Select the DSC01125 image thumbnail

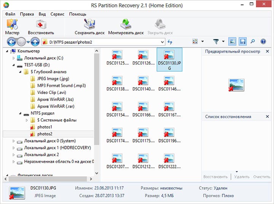[117, 58]
